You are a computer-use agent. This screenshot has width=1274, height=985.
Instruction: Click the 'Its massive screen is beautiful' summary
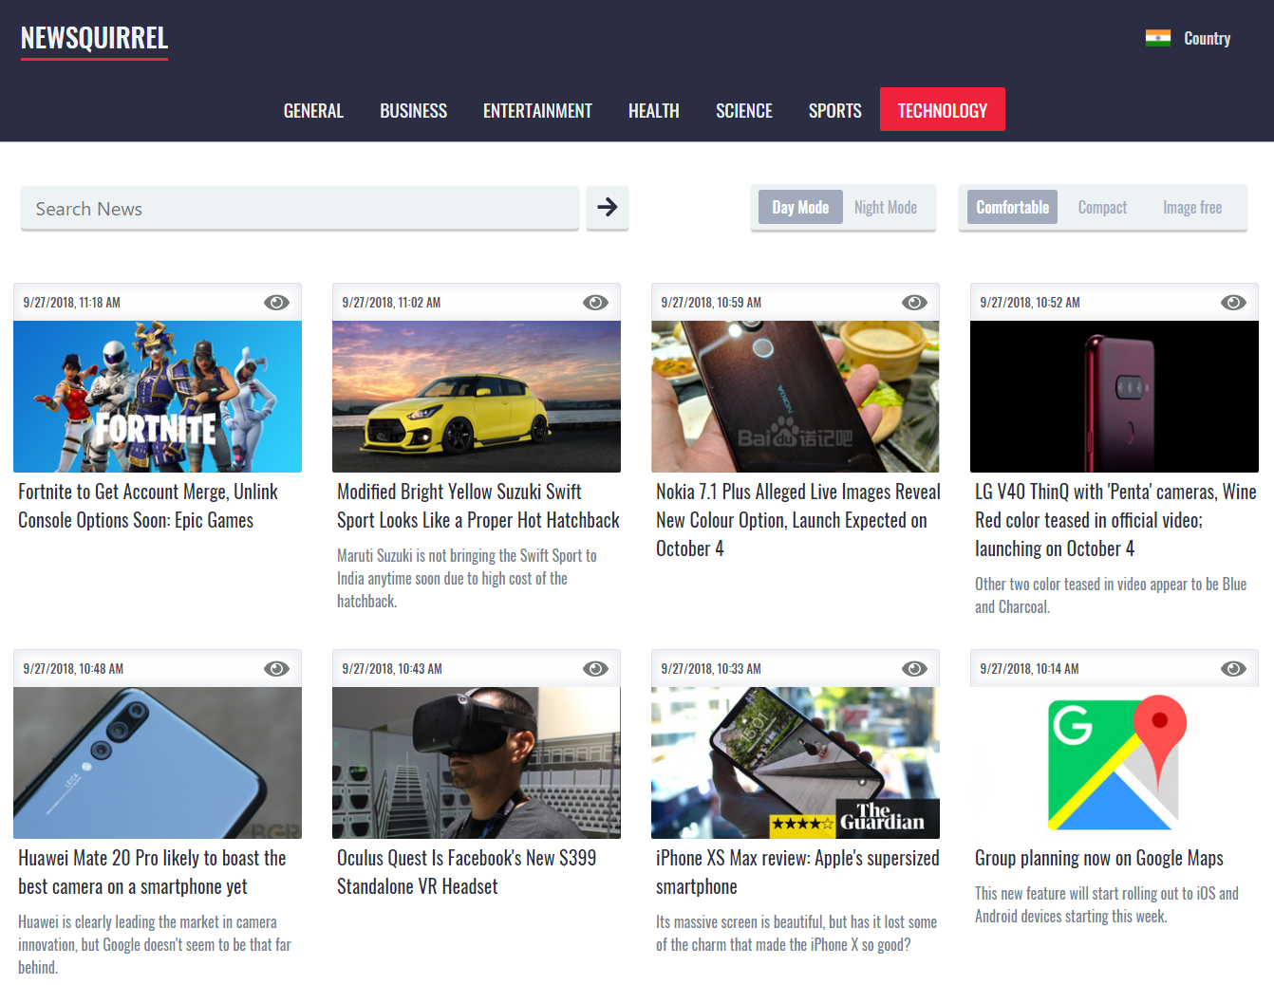point(796,933)
